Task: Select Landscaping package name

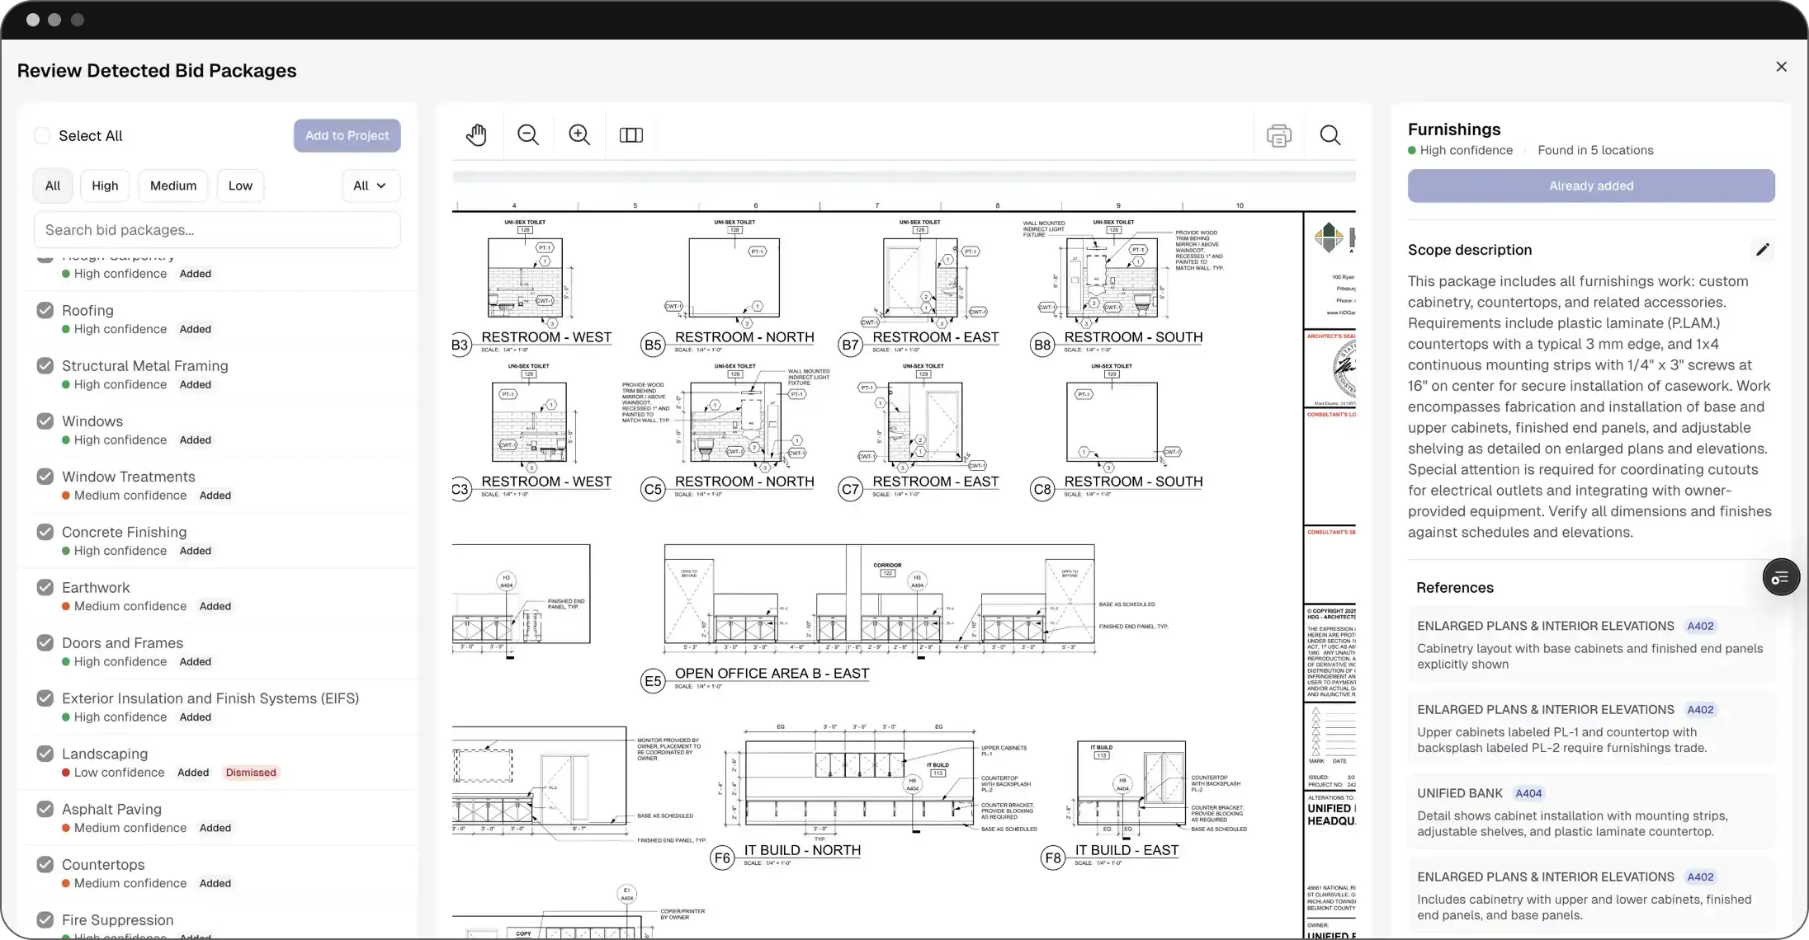Action: [x=105, y=754]
